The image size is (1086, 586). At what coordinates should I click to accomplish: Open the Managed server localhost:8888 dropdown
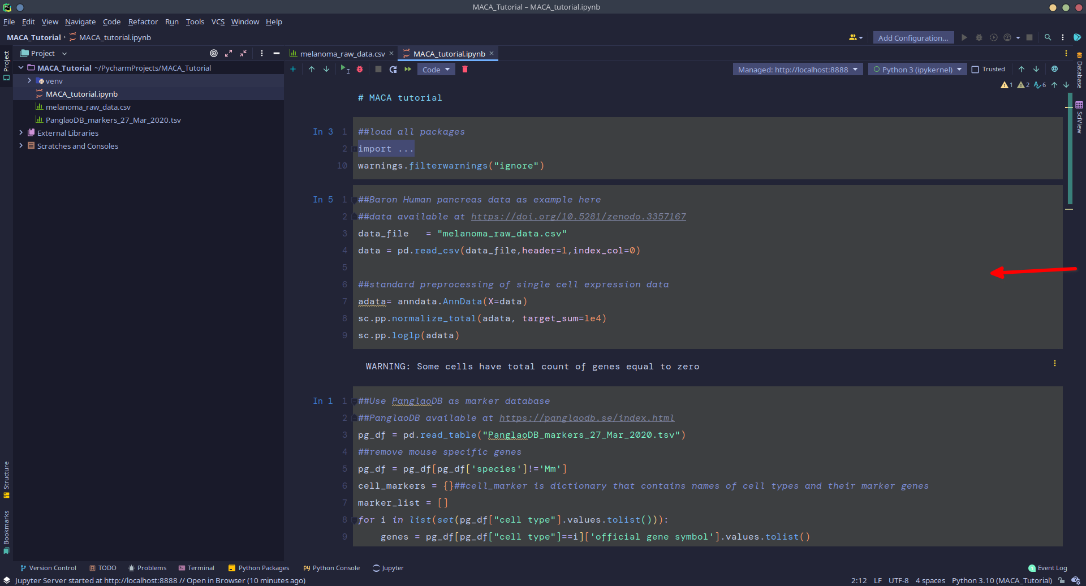(x=798, y=70)
